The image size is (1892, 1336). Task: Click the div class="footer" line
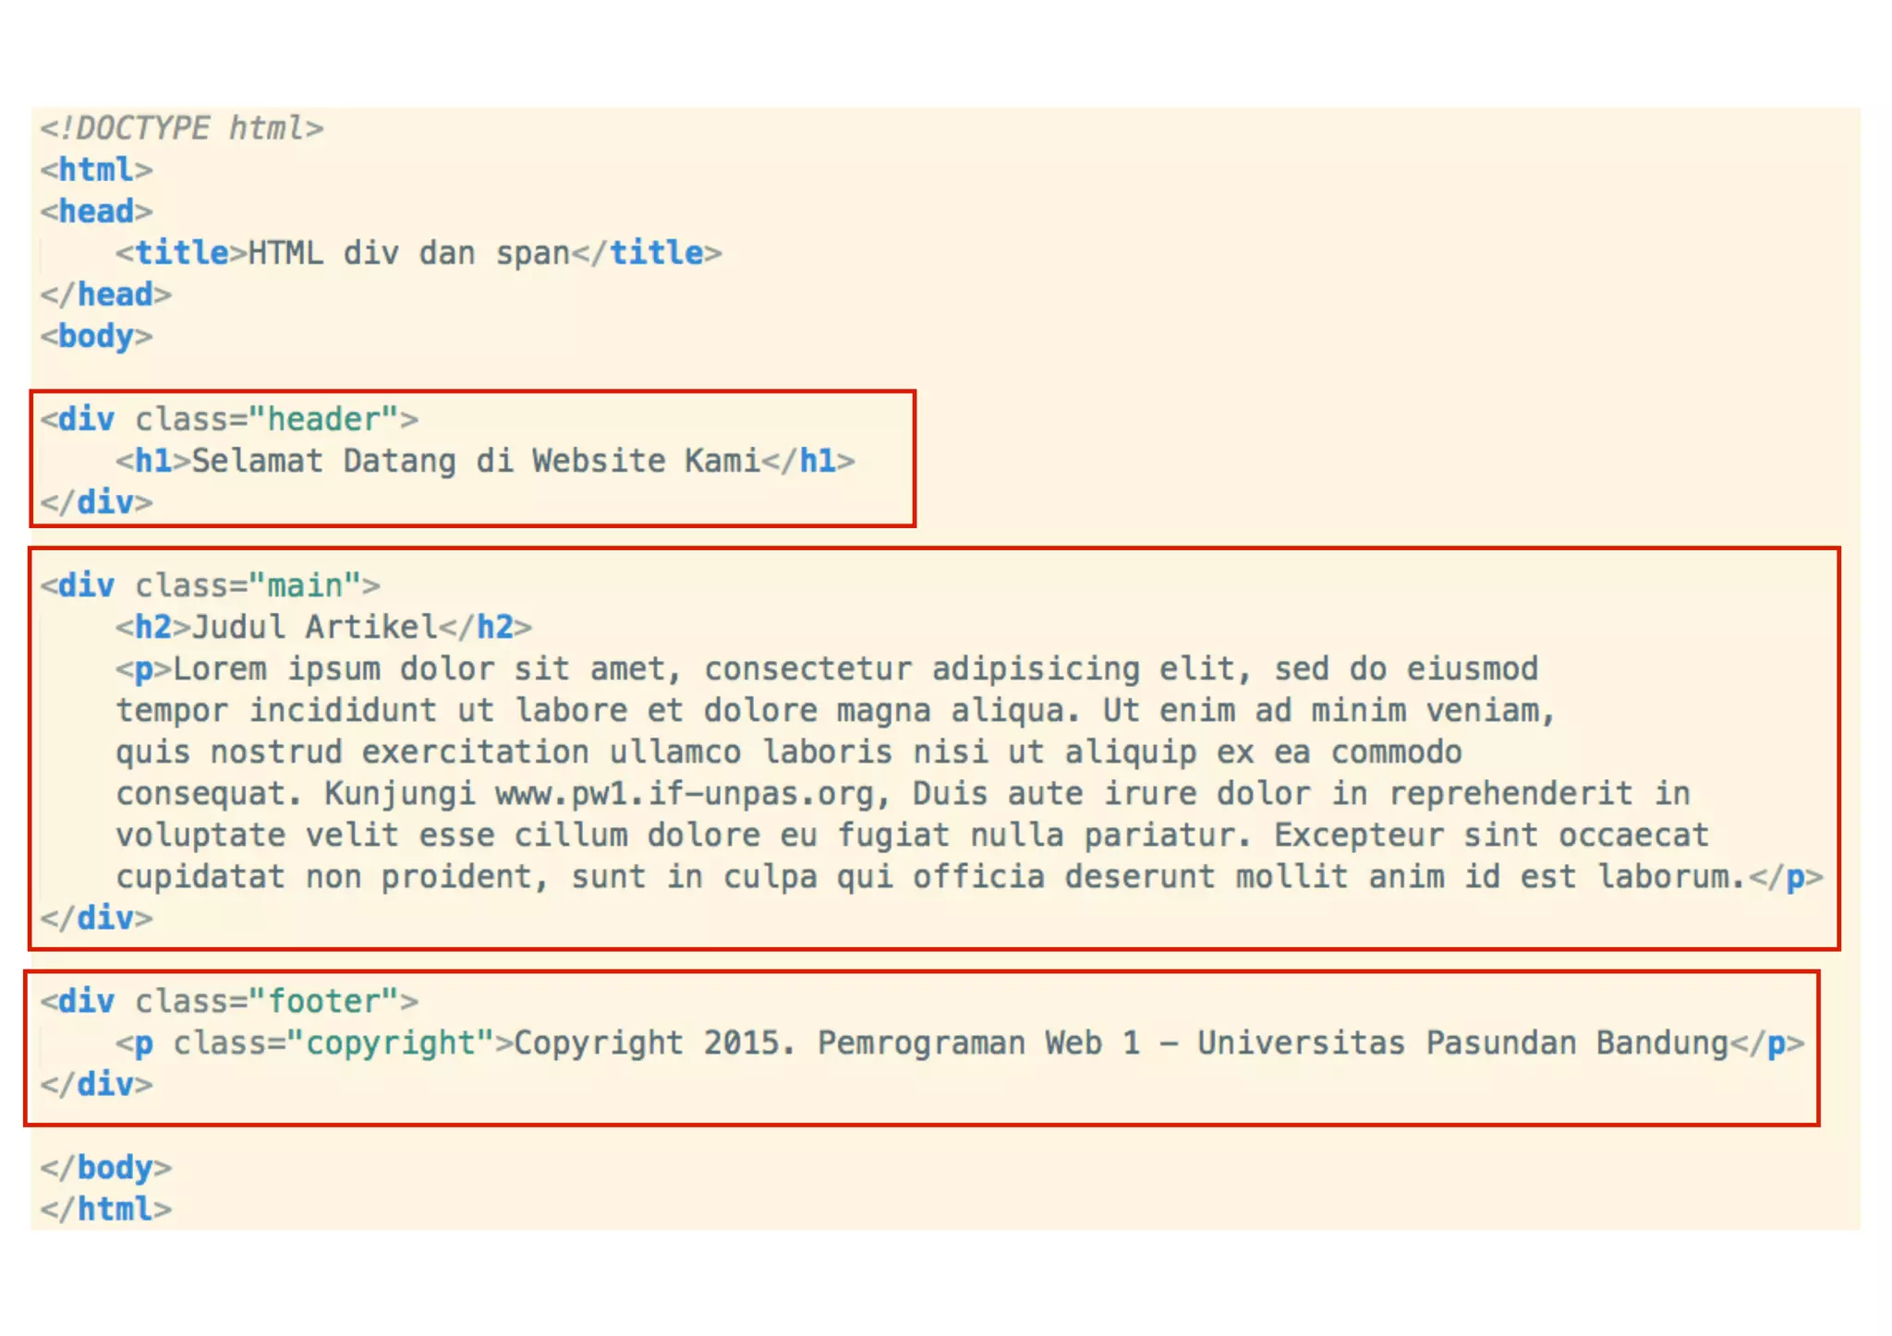(x=229, y=1001)
